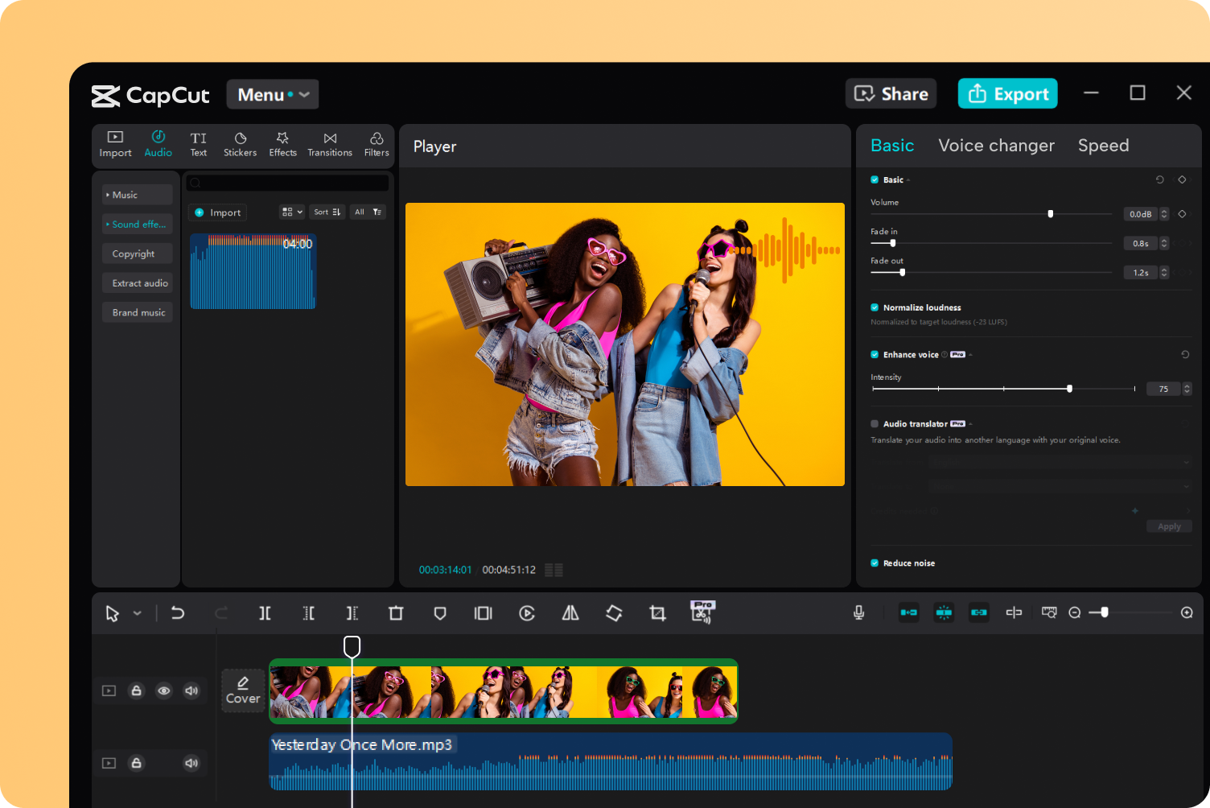Select the Crop tool
The width and height of the screenshot is (1210, 808).
pyautogui.click(x=657, y=612)
